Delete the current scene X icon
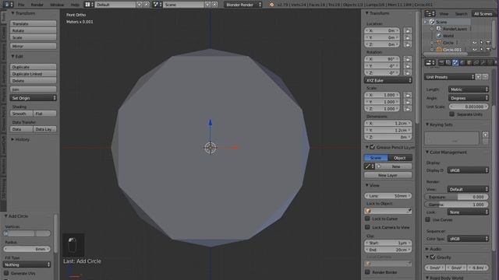 [214, 5]
